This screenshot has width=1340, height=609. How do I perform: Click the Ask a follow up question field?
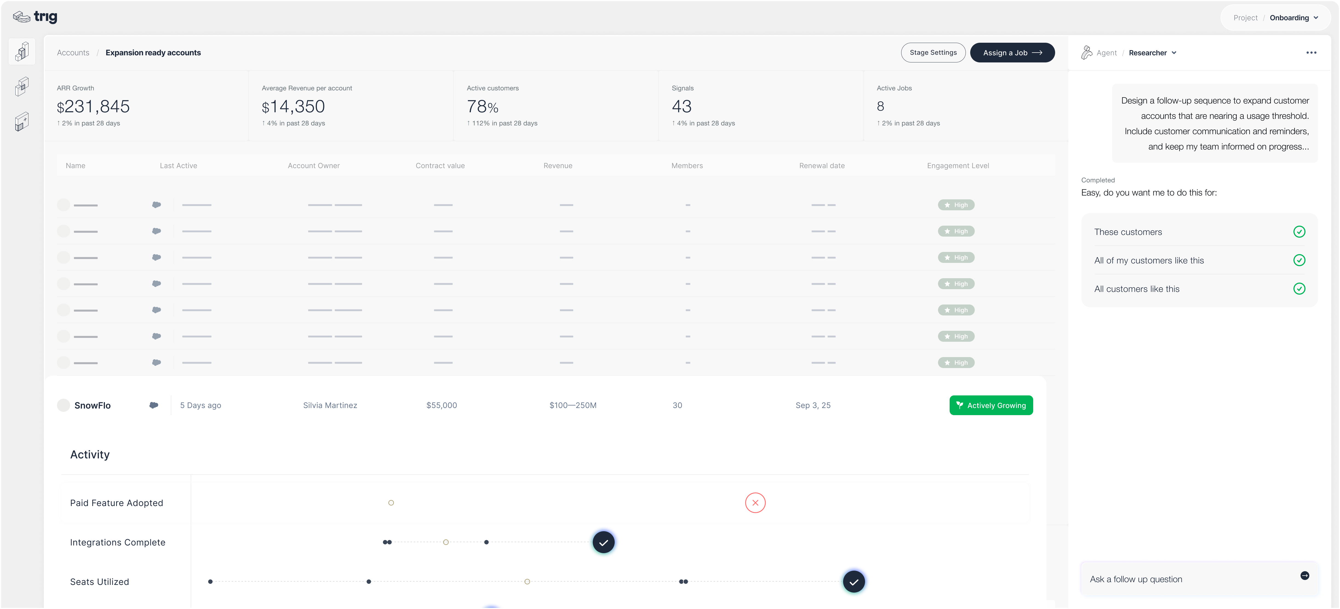[x=1199, y=579]
